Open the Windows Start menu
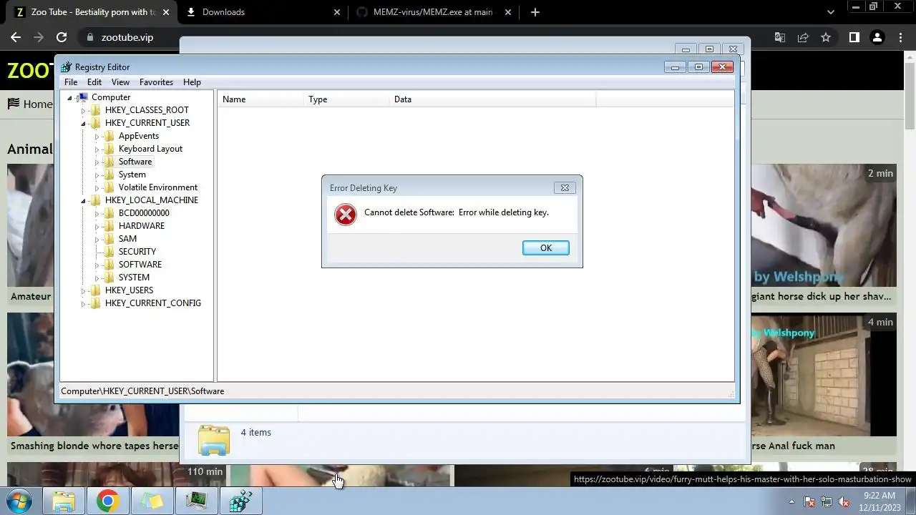 pos(19,501)
